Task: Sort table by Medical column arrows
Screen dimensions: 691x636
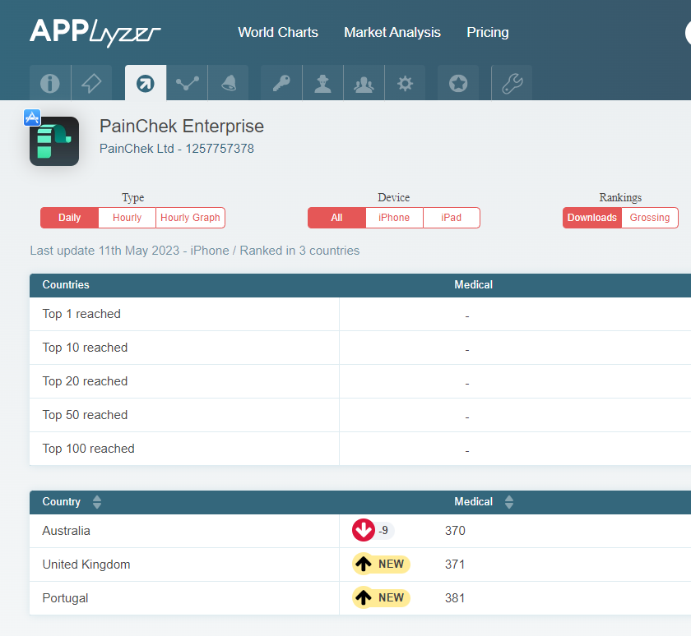Action: pos(509,502)
